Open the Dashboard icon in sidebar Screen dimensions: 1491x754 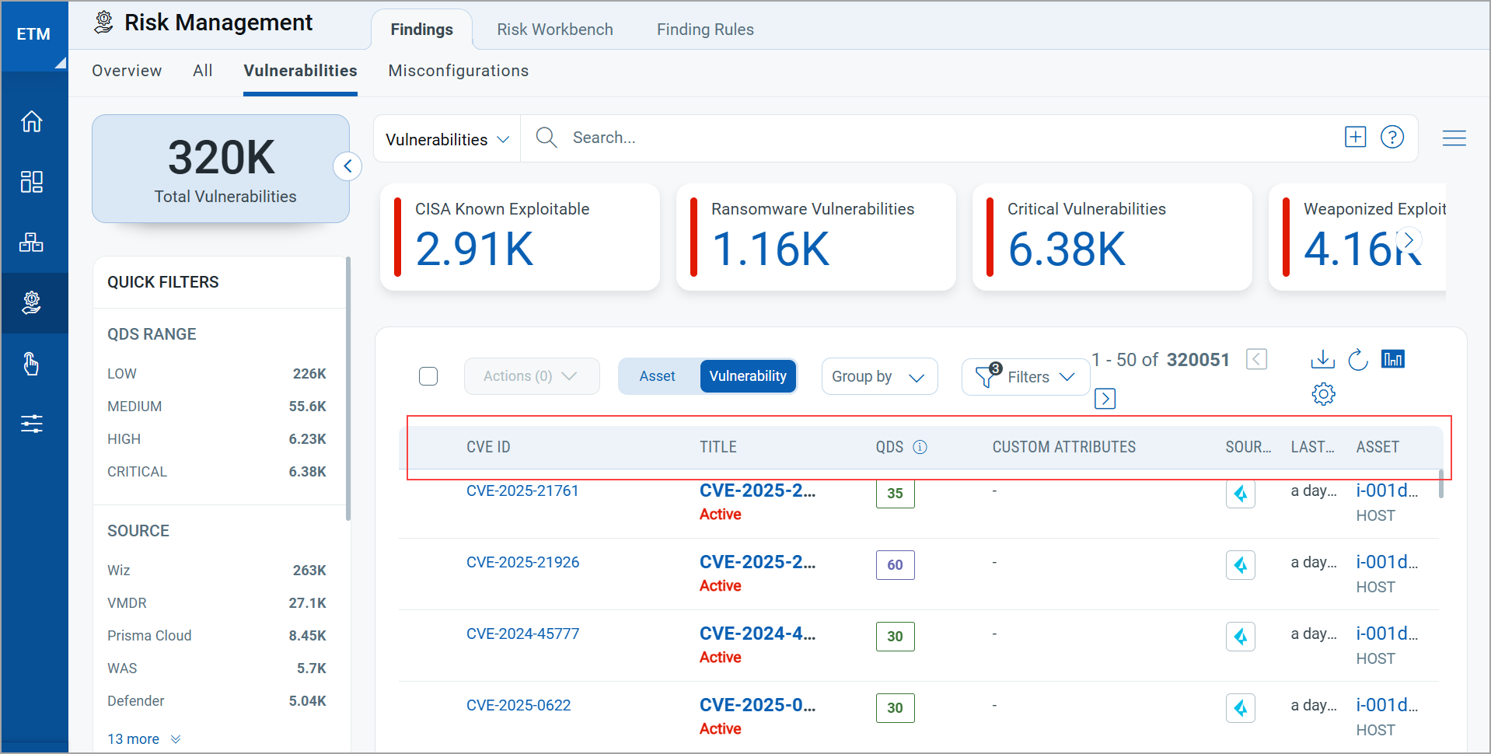[x=32, y=182]
